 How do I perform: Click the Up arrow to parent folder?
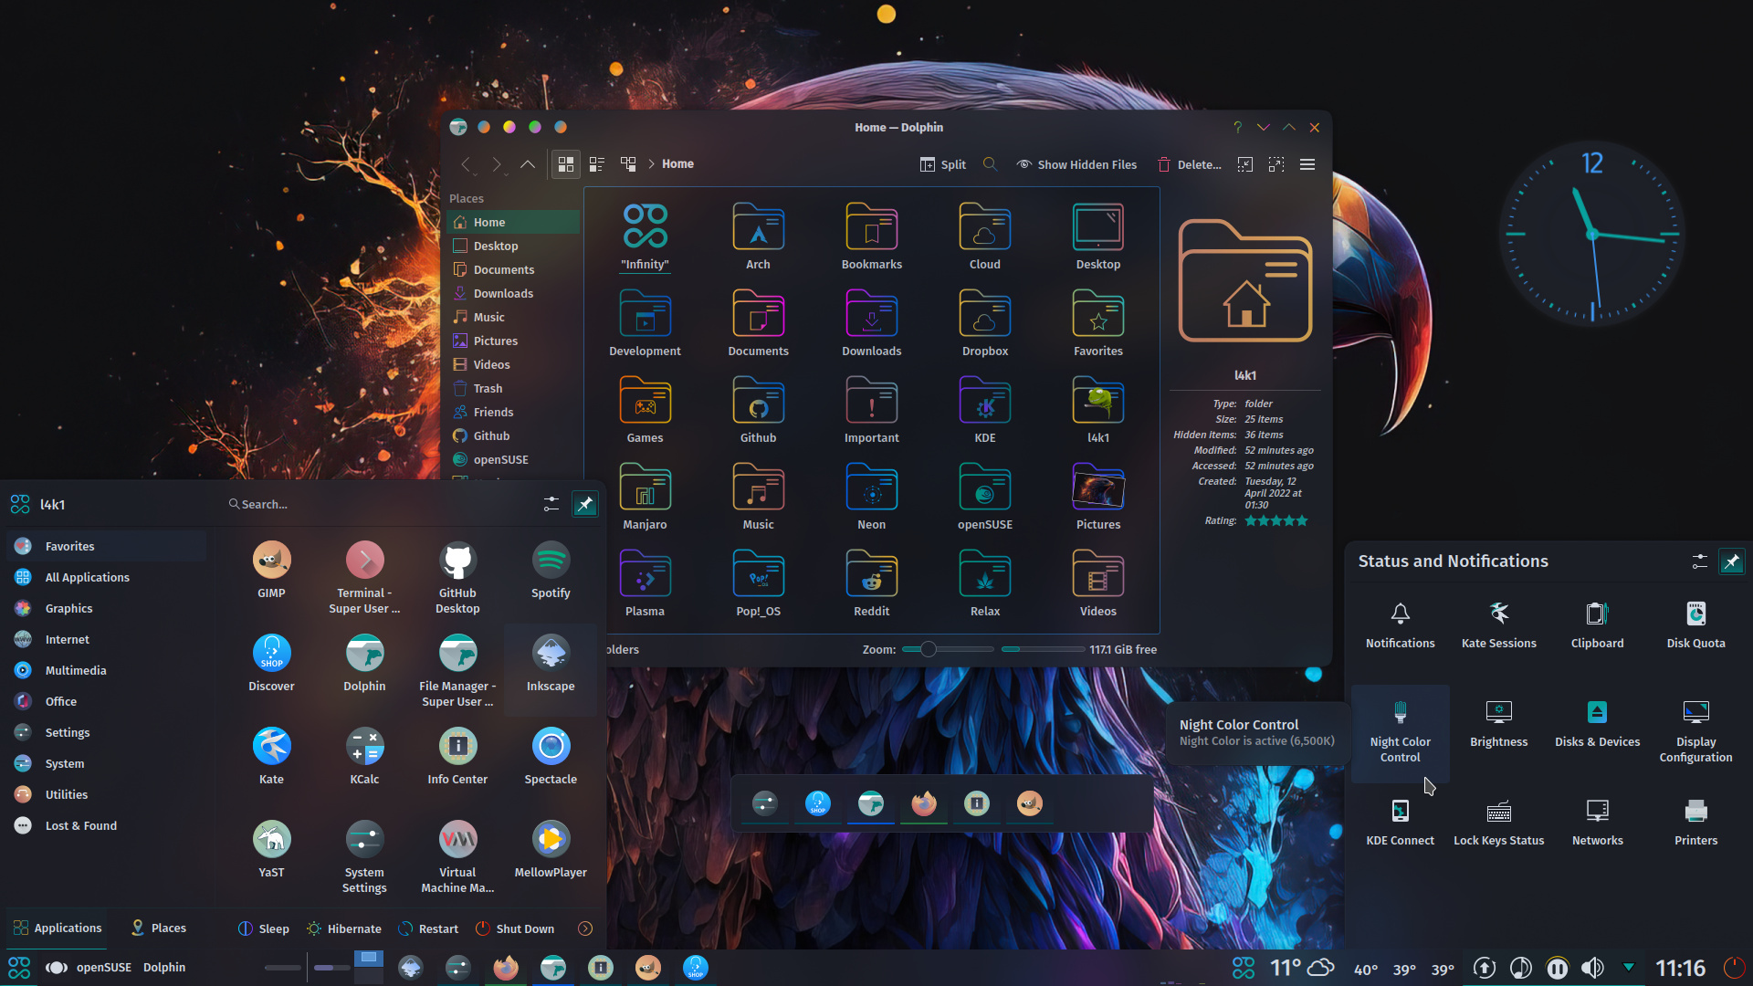pos(527,164)
